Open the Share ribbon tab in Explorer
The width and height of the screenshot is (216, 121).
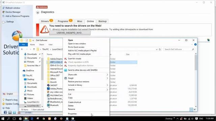[42, 45]
